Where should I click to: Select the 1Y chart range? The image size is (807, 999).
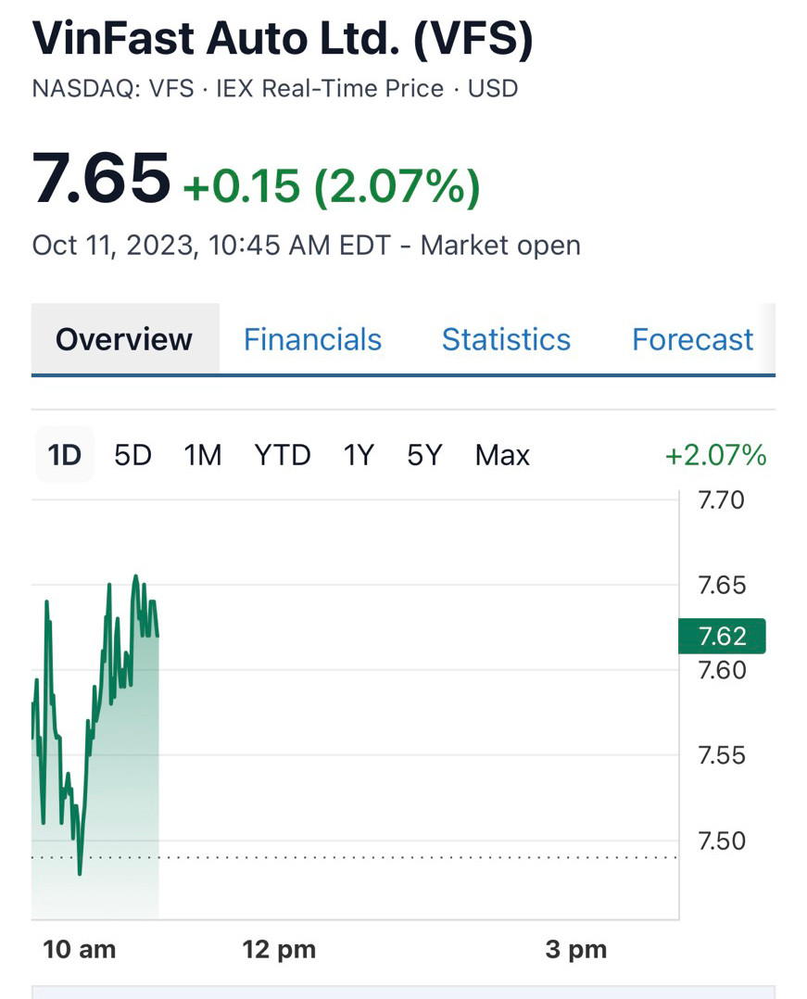(x=359, y=455)
